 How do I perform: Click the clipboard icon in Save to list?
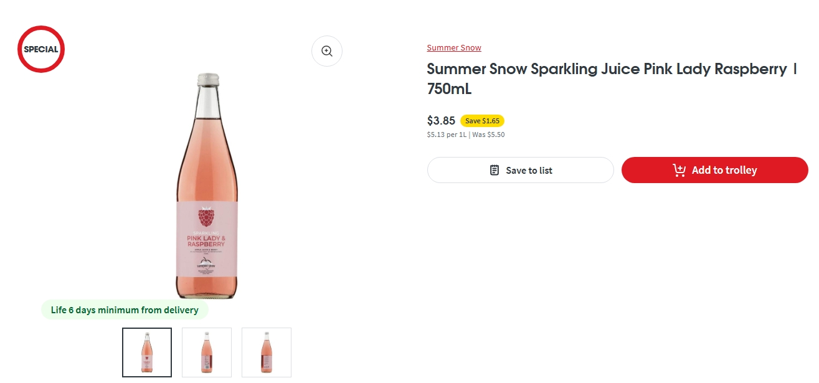[495, 170]
